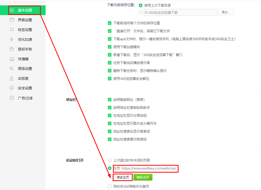Uncheck 在地址栏显示图片放大镜开关
This screenshot has width=261, height=190.
[x=110, y=123]
